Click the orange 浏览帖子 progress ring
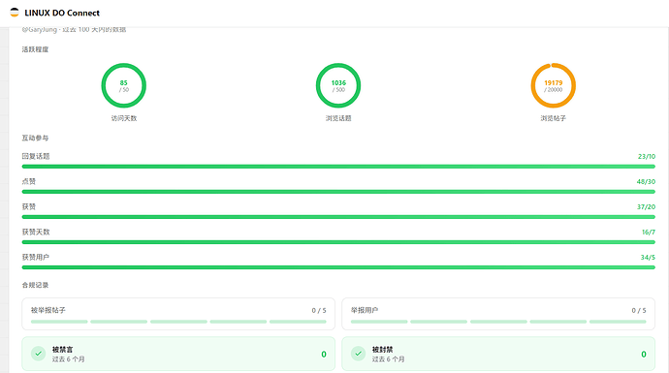This screenshot has width=669, height=373. [554, 85]
